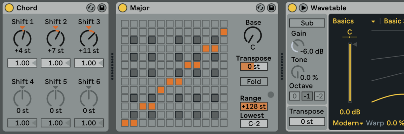404x134 pixels.
Task: Click the +7 st value under Shift 2
Action: pyautogui.click(x=55, y=51)
